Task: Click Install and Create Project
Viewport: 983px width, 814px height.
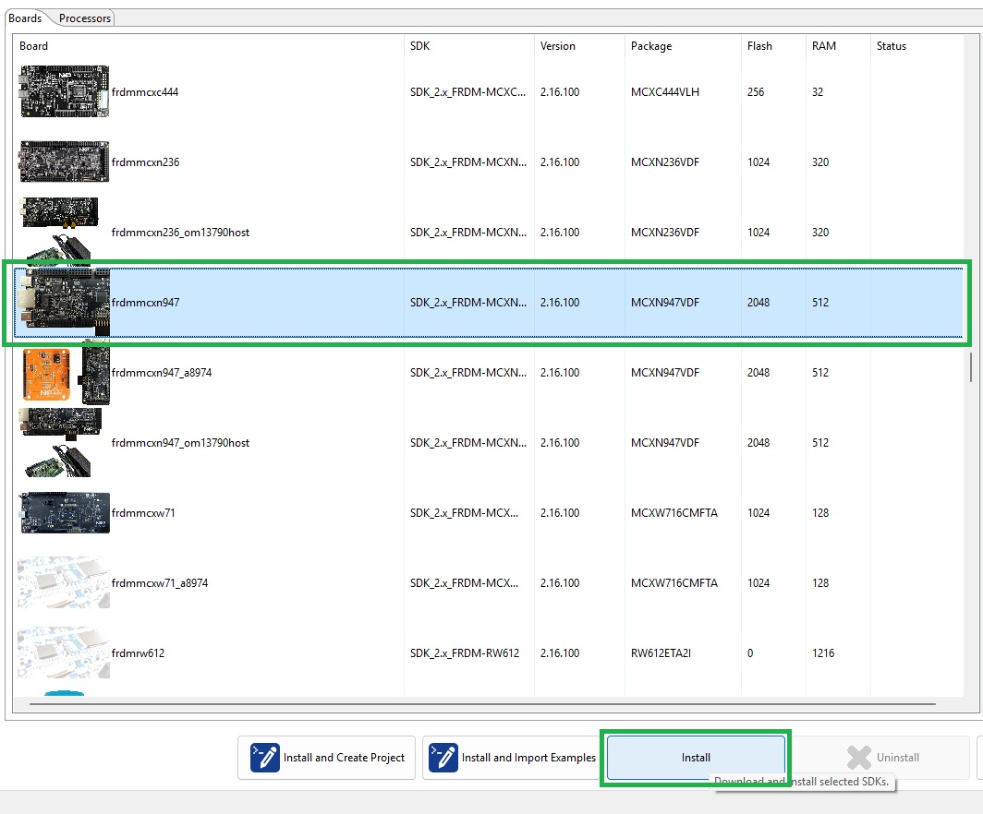Action: click(x=326, y=757)
